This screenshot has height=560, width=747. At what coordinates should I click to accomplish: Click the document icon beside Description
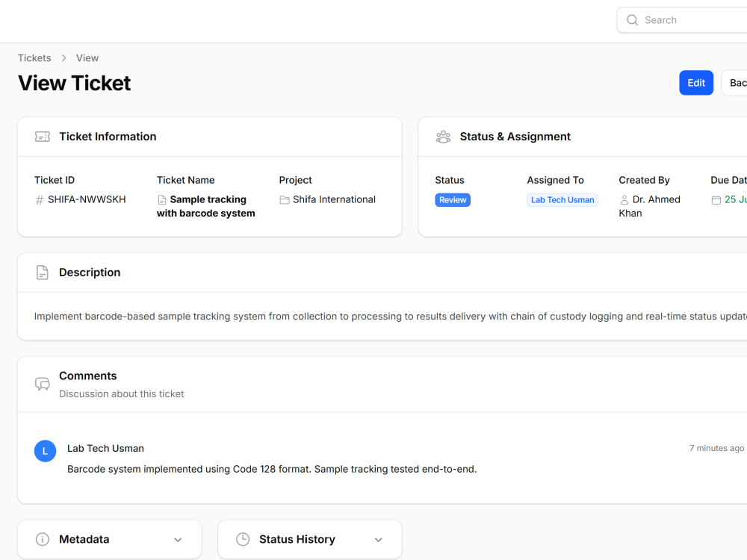tap(43, 273)
